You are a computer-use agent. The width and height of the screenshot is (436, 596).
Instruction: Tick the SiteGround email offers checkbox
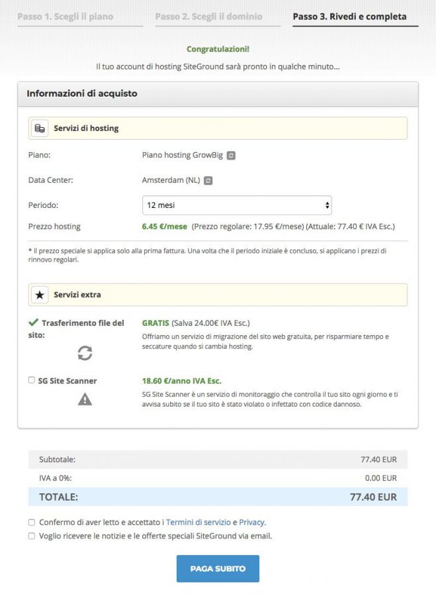[32, 536]
